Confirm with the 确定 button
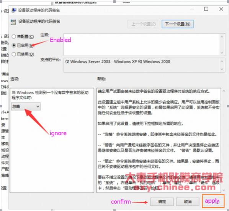This screenshot has width=229, height=211. 162,202
